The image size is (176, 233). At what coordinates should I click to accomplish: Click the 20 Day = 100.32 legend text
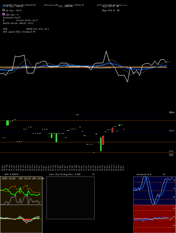[x=14, y=6]
